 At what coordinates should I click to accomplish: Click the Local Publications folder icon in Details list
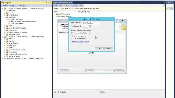57,14
